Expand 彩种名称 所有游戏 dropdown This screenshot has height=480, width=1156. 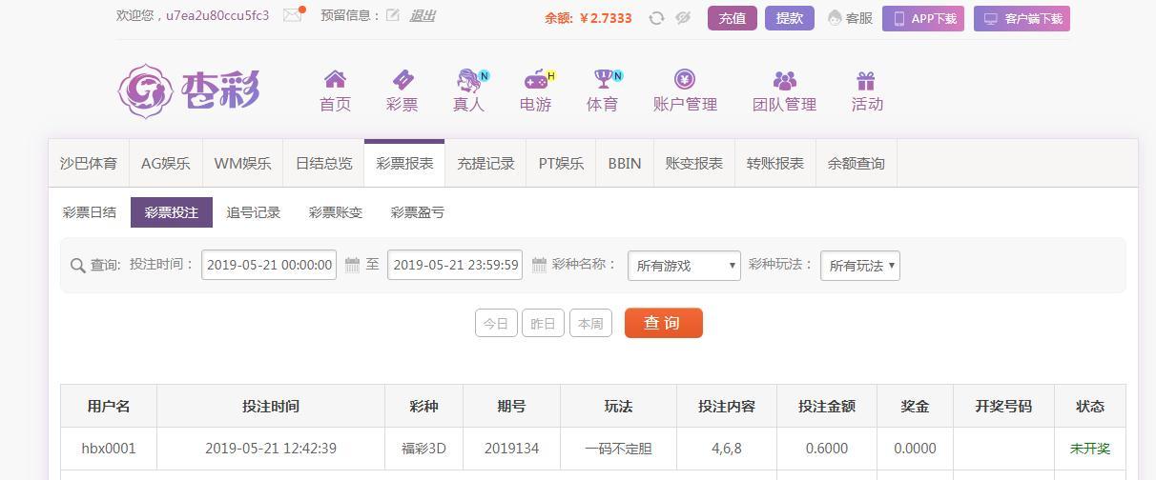684,266
